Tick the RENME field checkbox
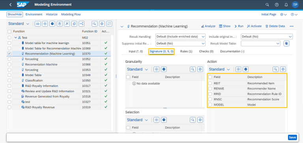Screen dimensions: 303x143 coord(210,89)
